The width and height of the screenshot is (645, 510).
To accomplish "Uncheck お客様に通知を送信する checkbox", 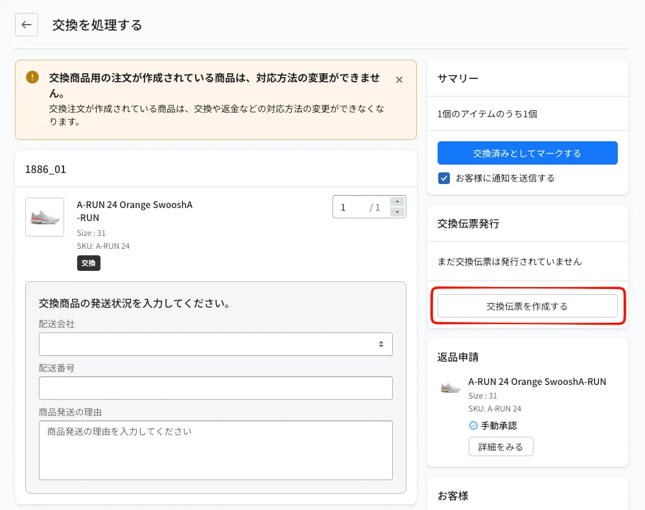I will coord(444,178).
